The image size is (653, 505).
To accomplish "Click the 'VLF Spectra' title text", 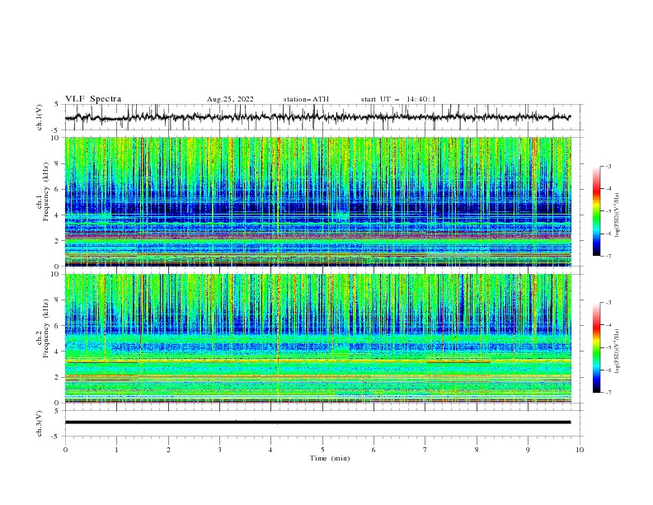I will click(93, 99).
